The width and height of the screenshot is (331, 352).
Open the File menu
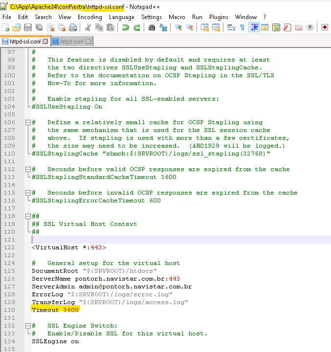[x=7, y=17]
